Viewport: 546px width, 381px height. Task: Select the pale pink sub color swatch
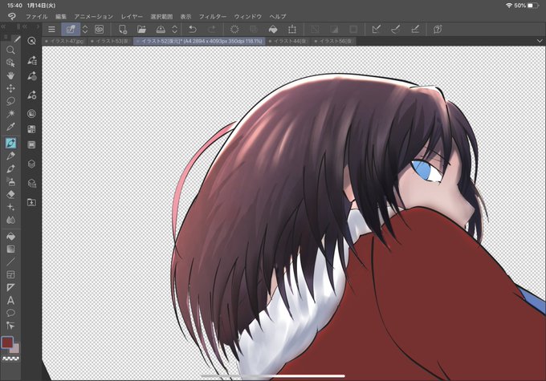pyautogui.click(x=15, y=349)
